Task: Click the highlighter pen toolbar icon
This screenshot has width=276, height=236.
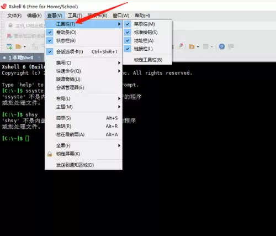Action: coord(181,46)
